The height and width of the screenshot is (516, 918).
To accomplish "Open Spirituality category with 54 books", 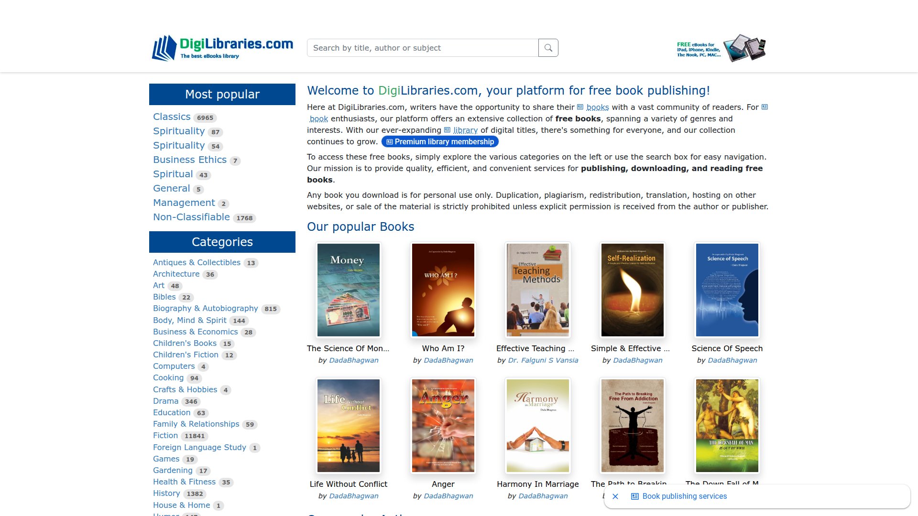I will [179, 145].
